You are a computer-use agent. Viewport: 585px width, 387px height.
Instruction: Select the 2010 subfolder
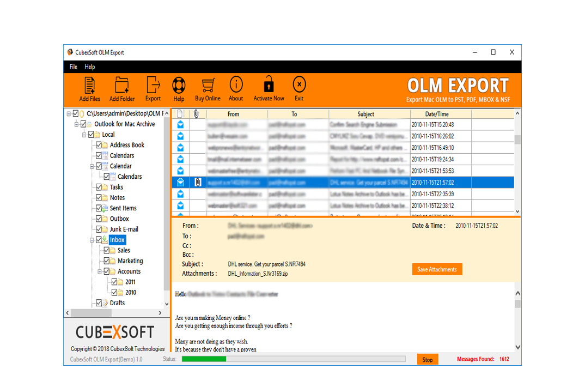(131, 293)
